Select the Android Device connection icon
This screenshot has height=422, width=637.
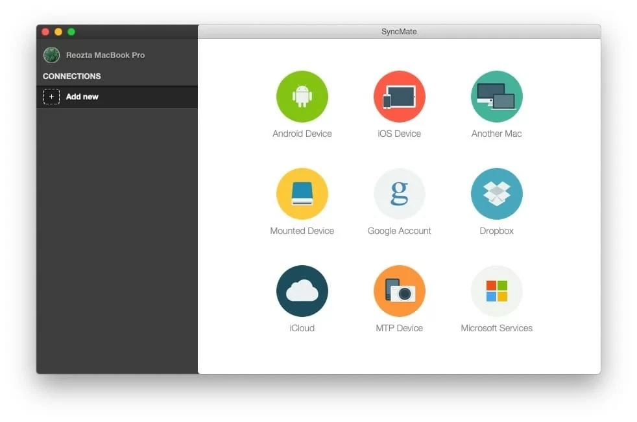(302, 96)
